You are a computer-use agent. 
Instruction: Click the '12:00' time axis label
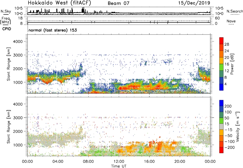click(x=119, y=161)
